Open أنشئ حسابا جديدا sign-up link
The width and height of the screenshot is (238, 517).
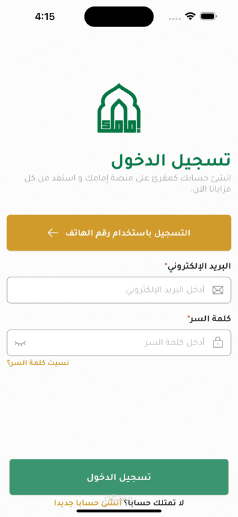[88, 503]
